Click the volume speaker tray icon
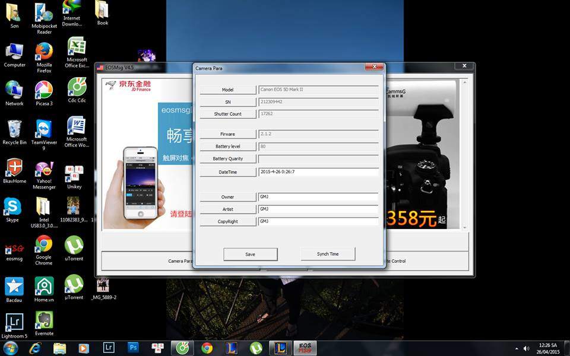This screenshot has height=356, width=570. 526,348
